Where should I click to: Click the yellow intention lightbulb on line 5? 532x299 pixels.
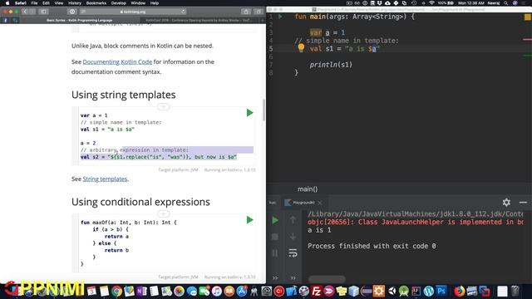coord(301,48)
